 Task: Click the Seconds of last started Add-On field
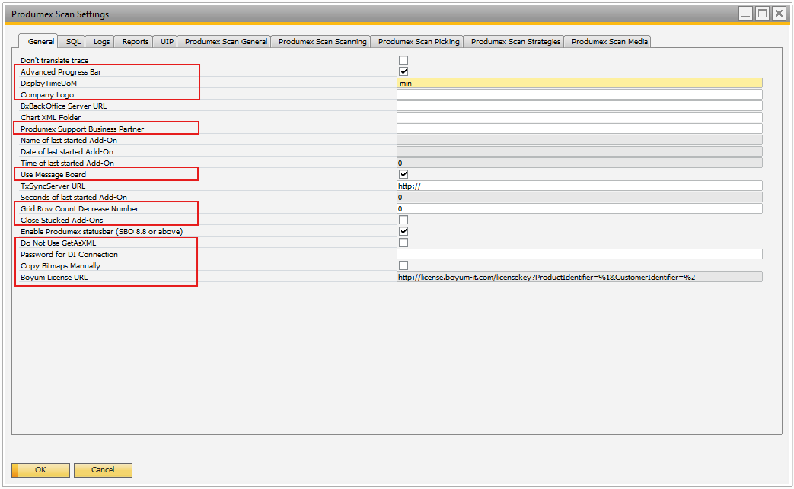579,197
